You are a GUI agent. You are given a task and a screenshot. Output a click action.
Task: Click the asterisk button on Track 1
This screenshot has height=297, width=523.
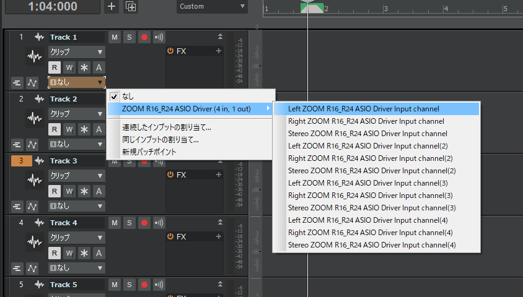[84, 67]
